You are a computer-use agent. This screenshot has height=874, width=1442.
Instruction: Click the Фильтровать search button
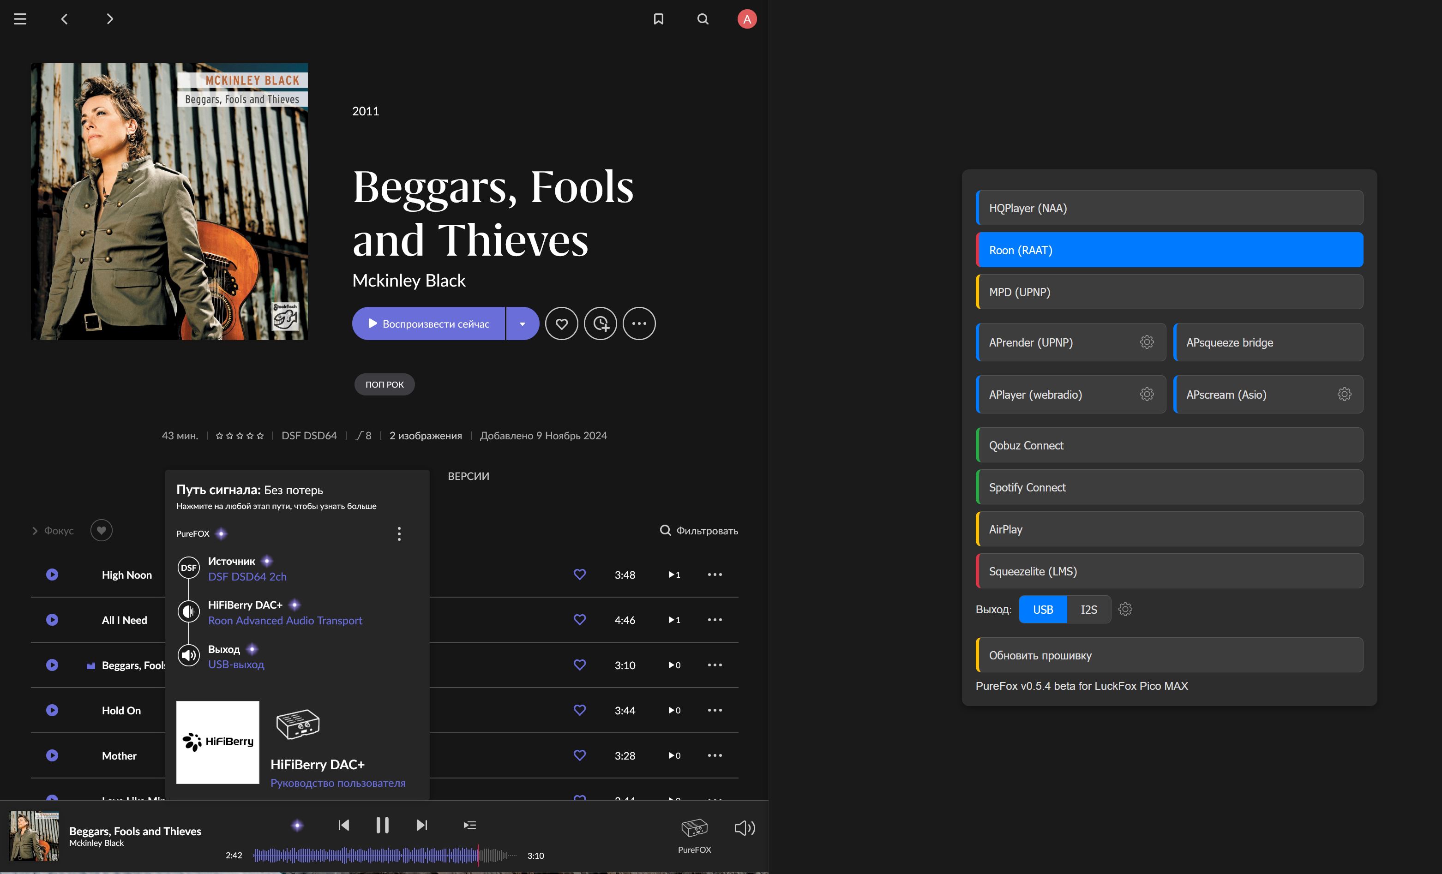point(699,531)
